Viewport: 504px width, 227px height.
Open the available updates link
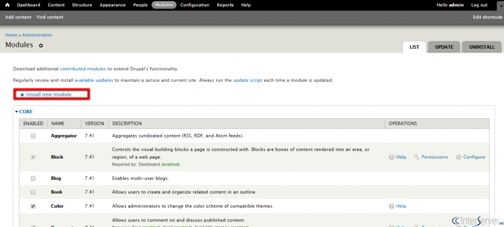(94, 80)
